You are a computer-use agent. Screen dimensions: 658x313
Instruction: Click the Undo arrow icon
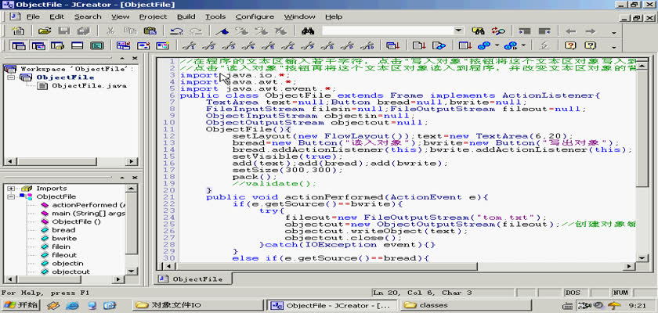click(x=176, y=31)
